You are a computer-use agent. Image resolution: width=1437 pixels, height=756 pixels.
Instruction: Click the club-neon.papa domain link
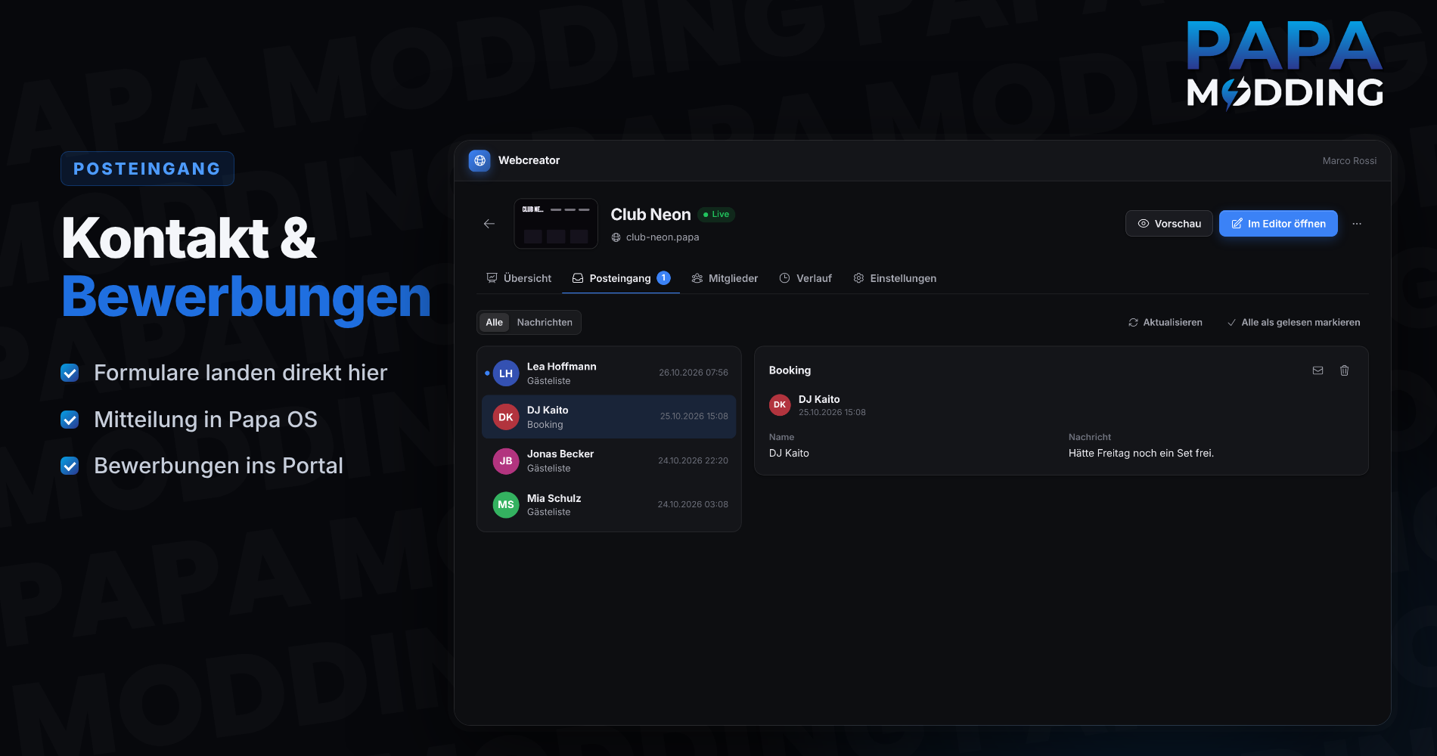(x=663, y=237)
